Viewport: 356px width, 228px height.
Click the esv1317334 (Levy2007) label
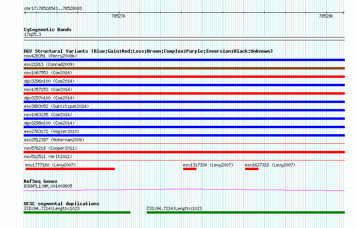click(x=208, y=165)
